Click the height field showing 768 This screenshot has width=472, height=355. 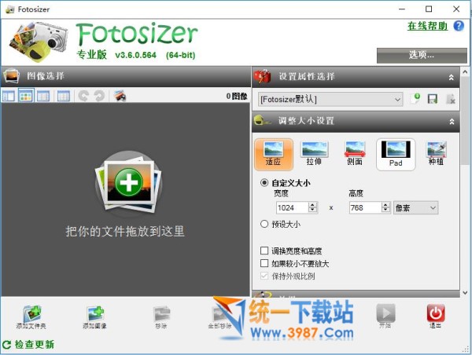(x=365, y=207)
